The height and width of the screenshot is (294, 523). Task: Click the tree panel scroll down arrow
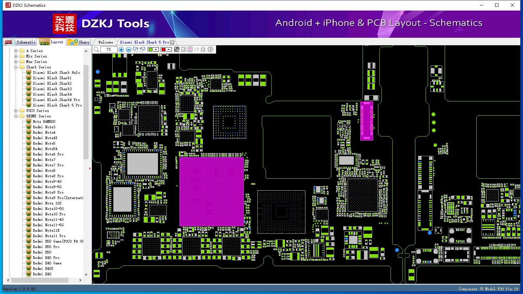[86, 274]
